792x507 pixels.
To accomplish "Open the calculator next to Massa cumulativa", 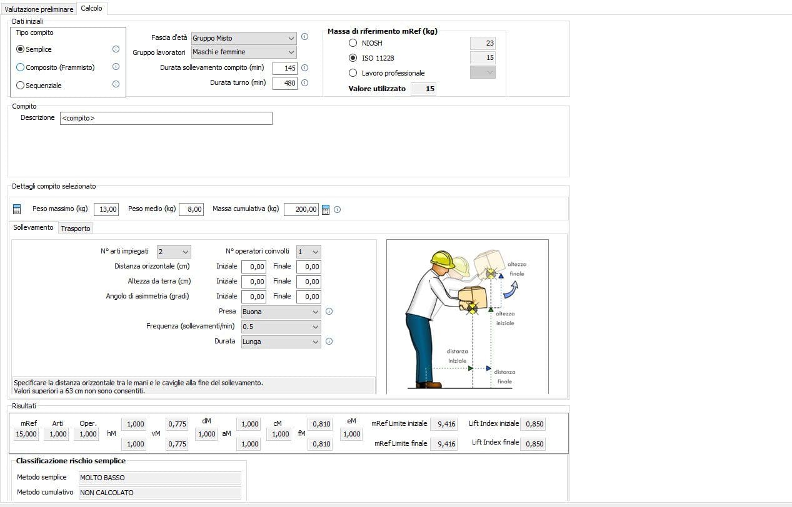I will (x=325, y=209).
